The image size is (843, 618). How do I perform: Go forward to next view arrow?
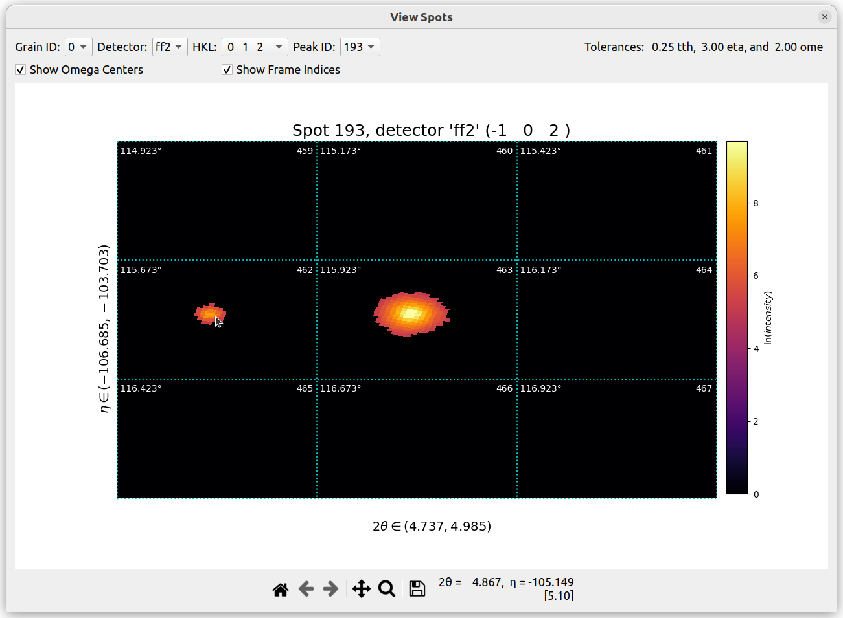coord(330,589)
